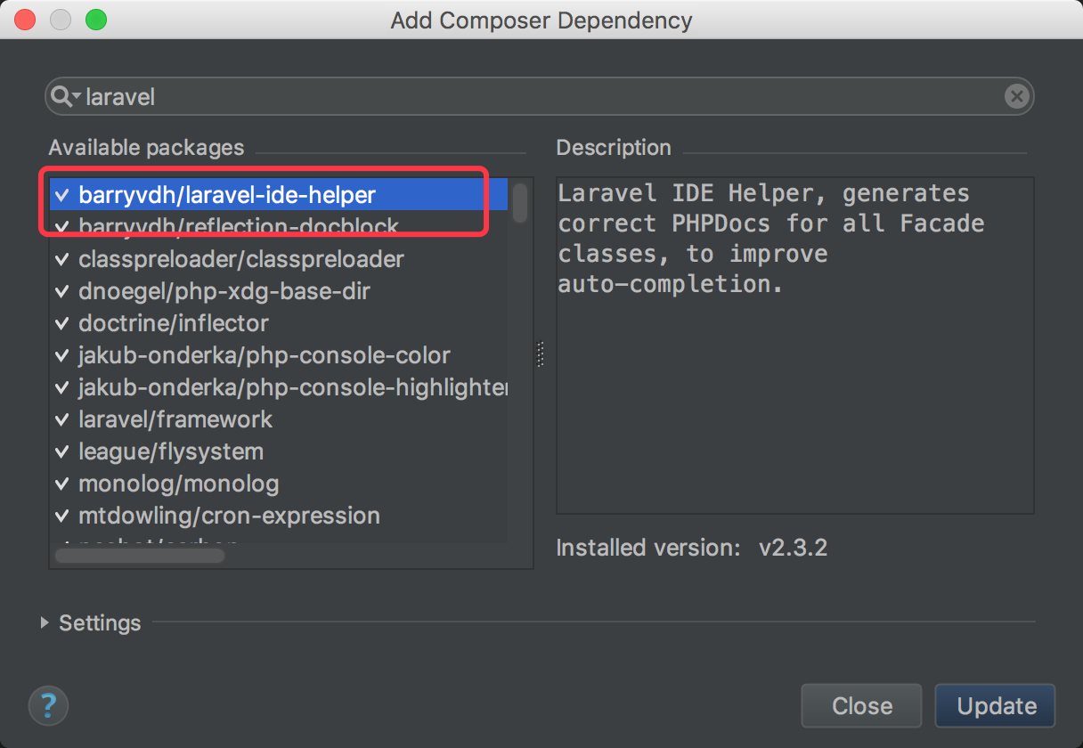This screenshot has width=1083, height=748.
Task: Click the splitter handle between panels
Action: point(541,354)
